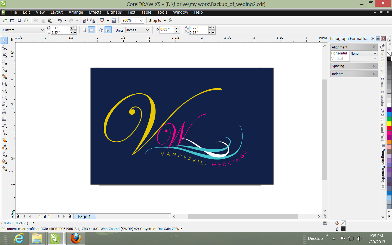The width and height of the screenshot is (392, 245).
Task: Click the Save disk icon
Action: point(19,21)
